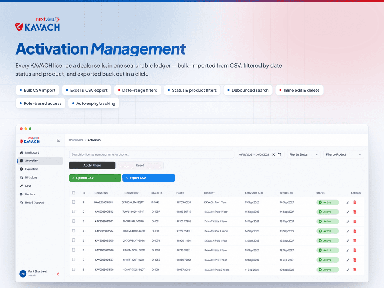384x288 pixels.
Task: Delete row with license KAV2026091502
Action: pyautogui.click(x=354, y=212)
